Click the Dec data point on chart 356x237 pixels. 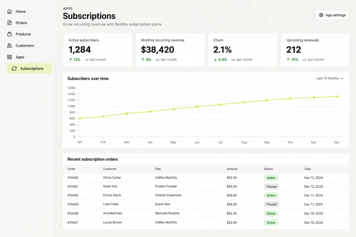pos(337,96)
